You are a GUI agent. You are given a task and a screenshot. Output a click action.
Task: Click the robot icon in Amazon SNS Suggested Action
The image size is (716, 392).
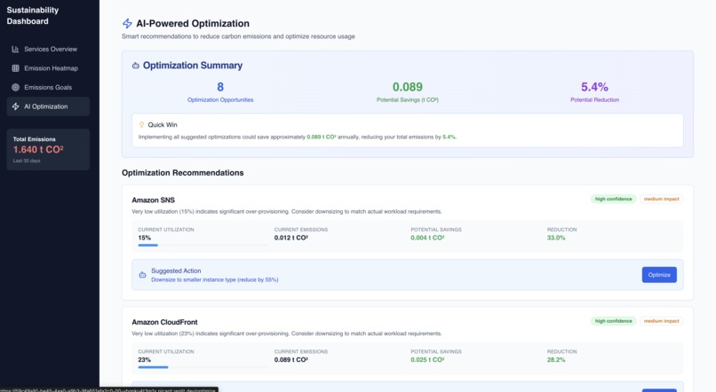tap(142, 275)
